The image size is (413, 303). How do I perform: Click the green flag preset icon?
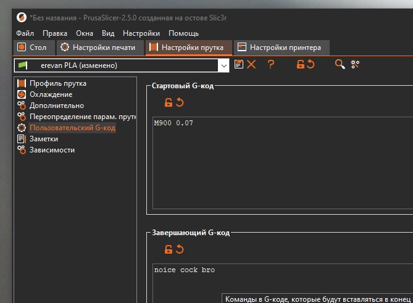coord(23,65)
